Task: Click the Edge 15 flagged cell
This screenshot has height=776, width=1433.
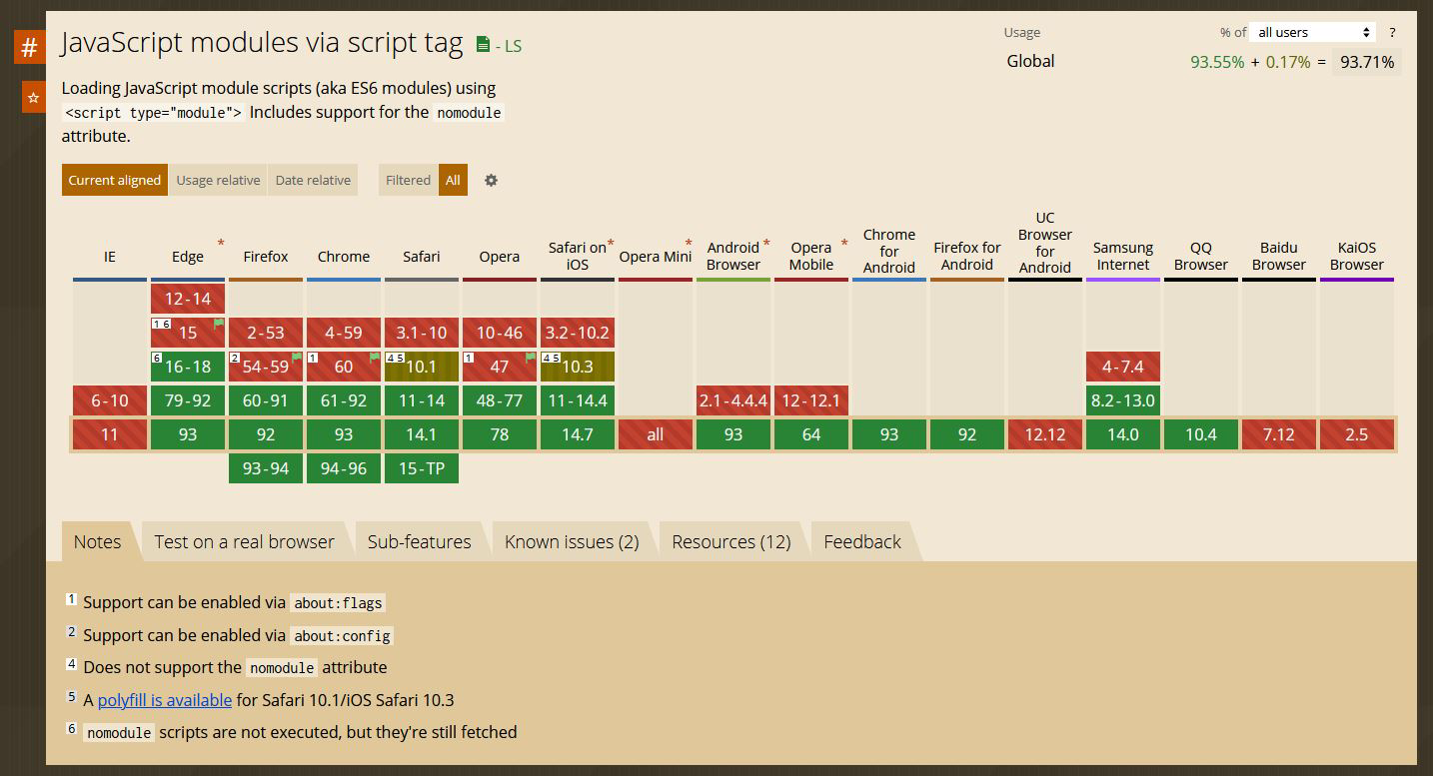Action: tap(188, 333)
